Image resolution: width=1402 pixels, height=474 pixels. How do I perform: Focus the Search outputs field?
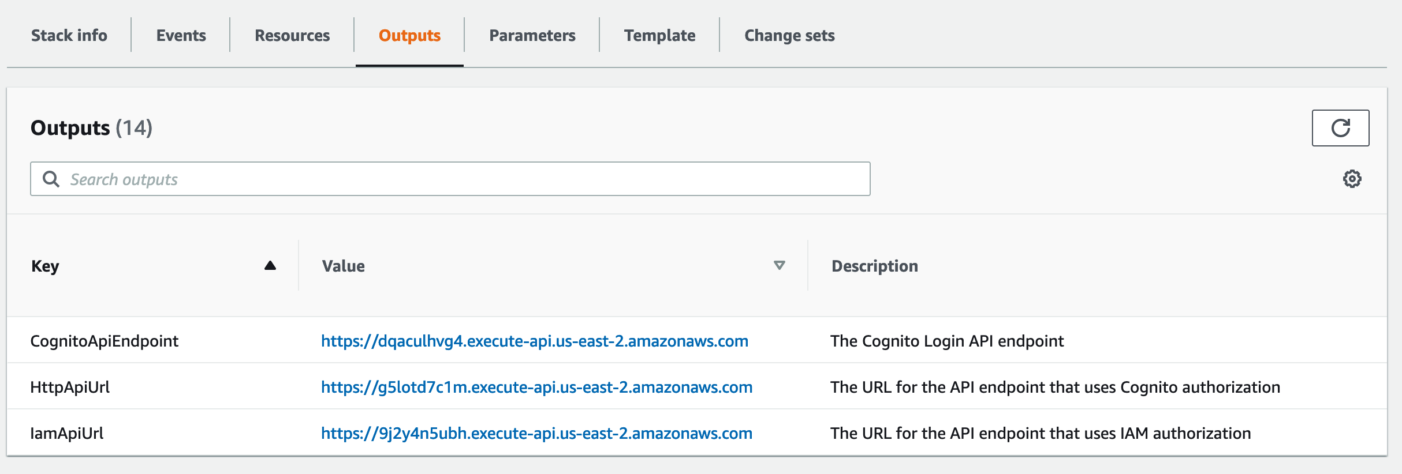[450, 179]
